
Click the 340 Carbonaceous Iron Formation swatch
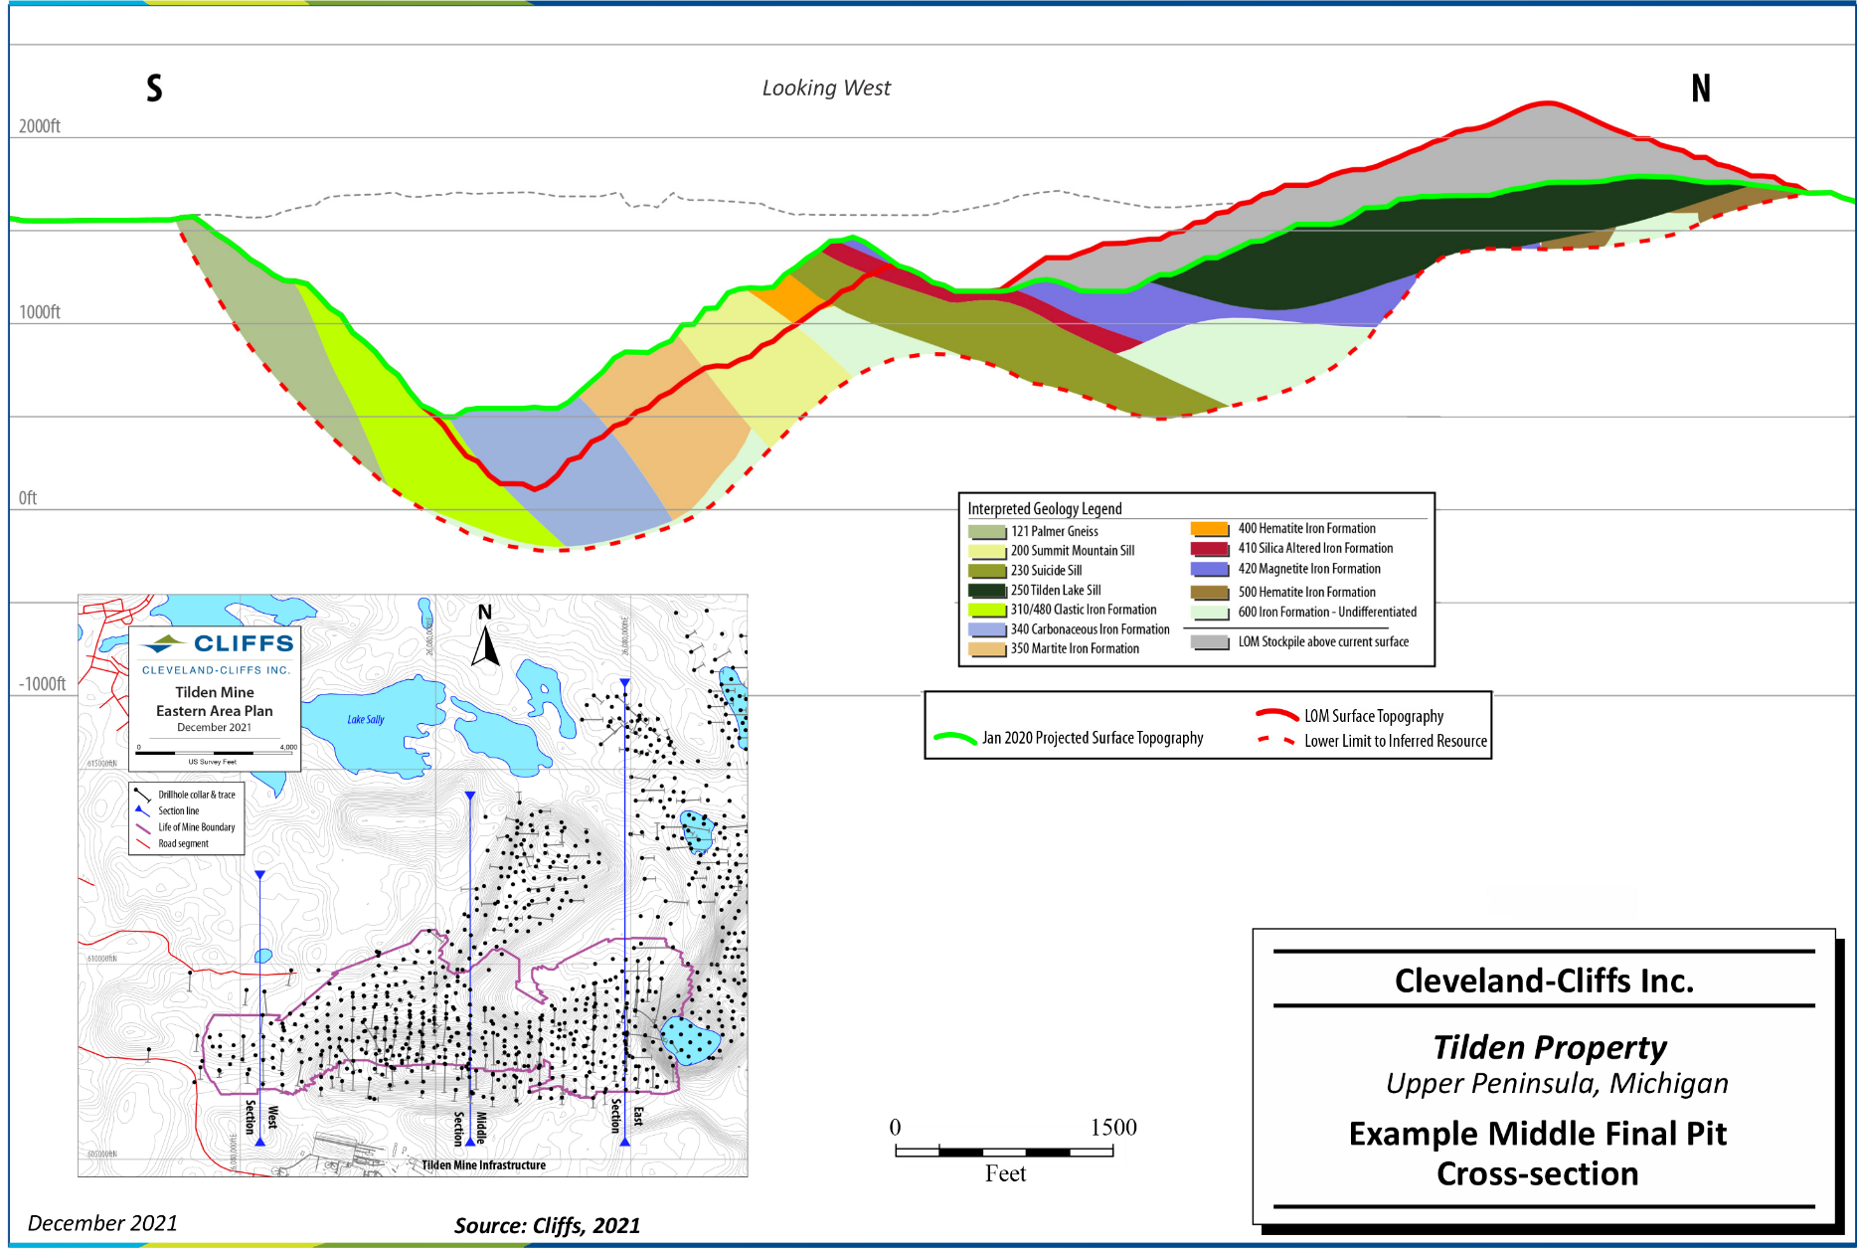point(986,629)
